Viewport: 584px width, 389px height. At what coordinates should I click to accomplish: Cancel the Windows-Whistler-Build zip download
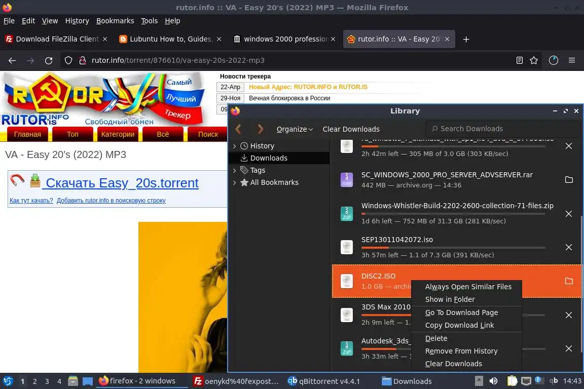[x=569, y=214]
